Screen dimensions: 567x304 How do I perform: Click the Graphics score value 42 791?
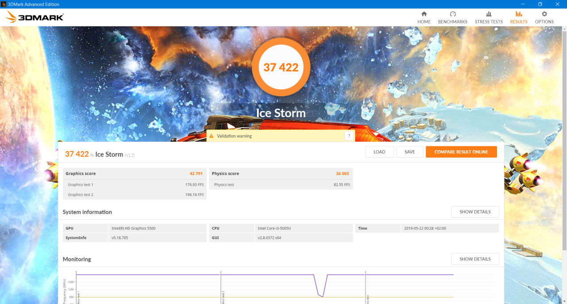pyautogui.click(x=196, y=174)
